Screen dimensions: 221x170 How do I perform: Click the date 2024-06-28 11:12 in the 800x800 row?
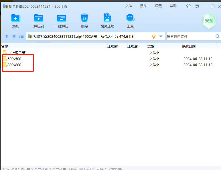pyautogui.click(x=198, y=65)
